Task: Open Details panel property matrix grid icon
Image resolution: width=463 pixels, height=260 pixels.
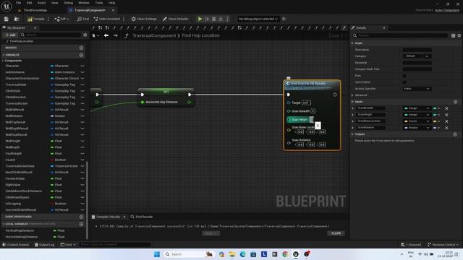Action: pyautogui.click(x=453, y=35)
